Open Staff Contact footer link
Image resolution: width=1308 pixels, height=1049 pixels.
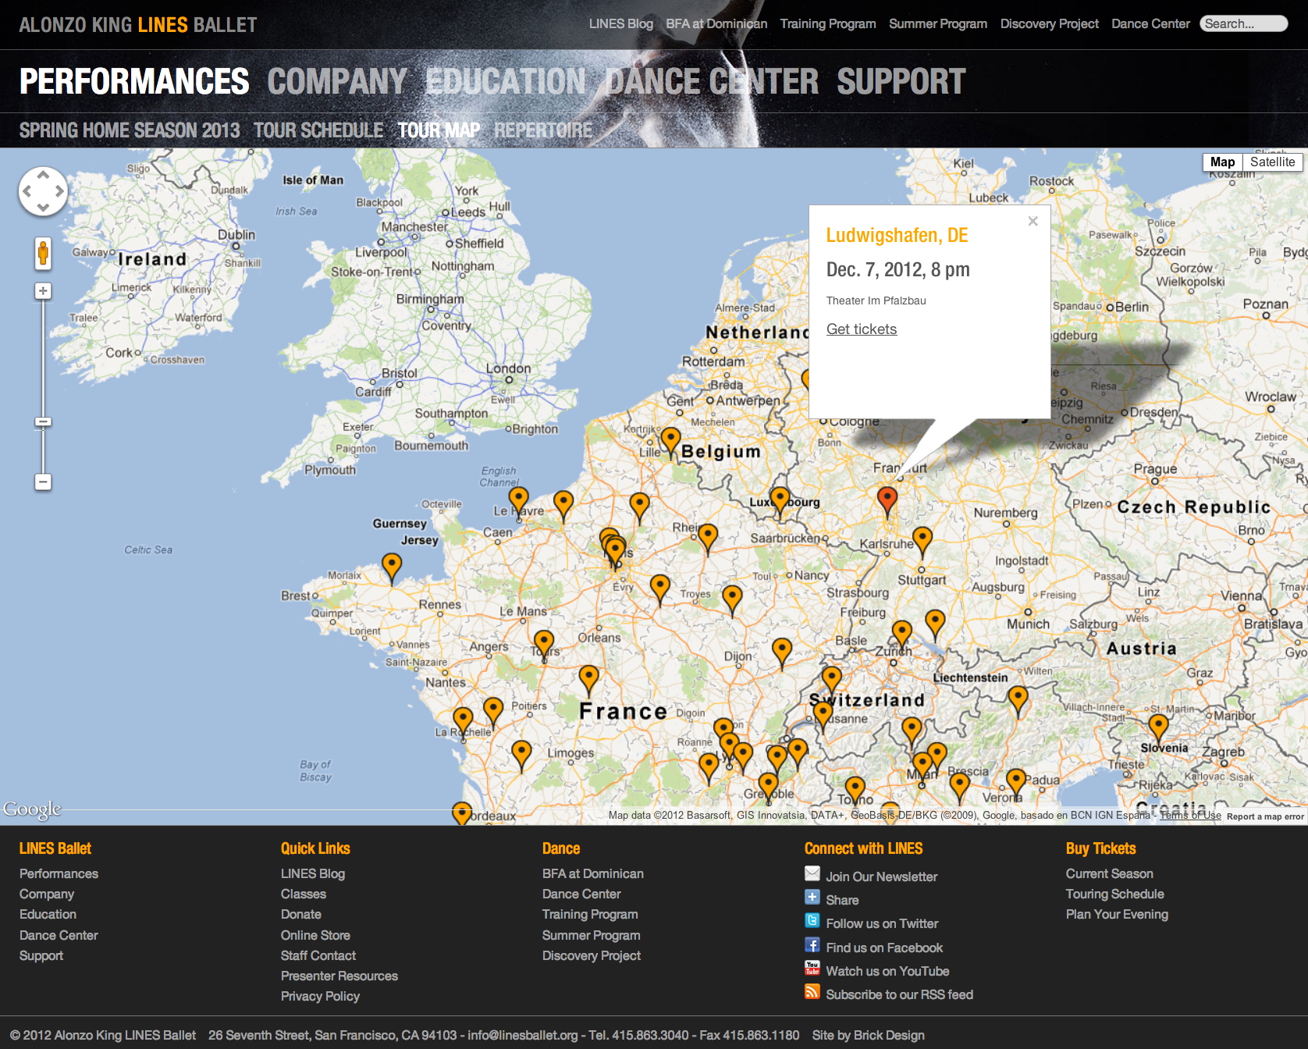(318, 955)
